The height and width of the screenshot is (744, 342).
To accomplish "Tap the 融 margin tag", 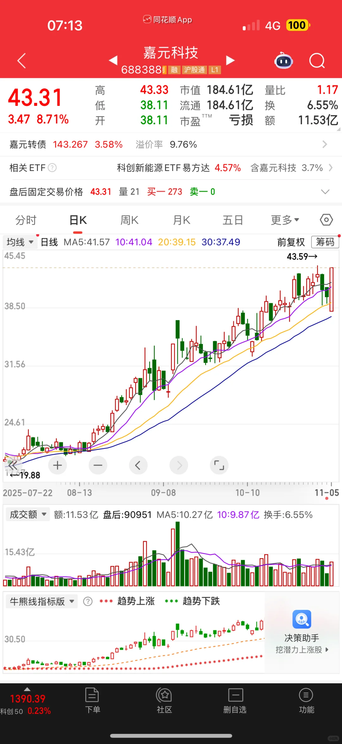I will [x=174, y=70].
